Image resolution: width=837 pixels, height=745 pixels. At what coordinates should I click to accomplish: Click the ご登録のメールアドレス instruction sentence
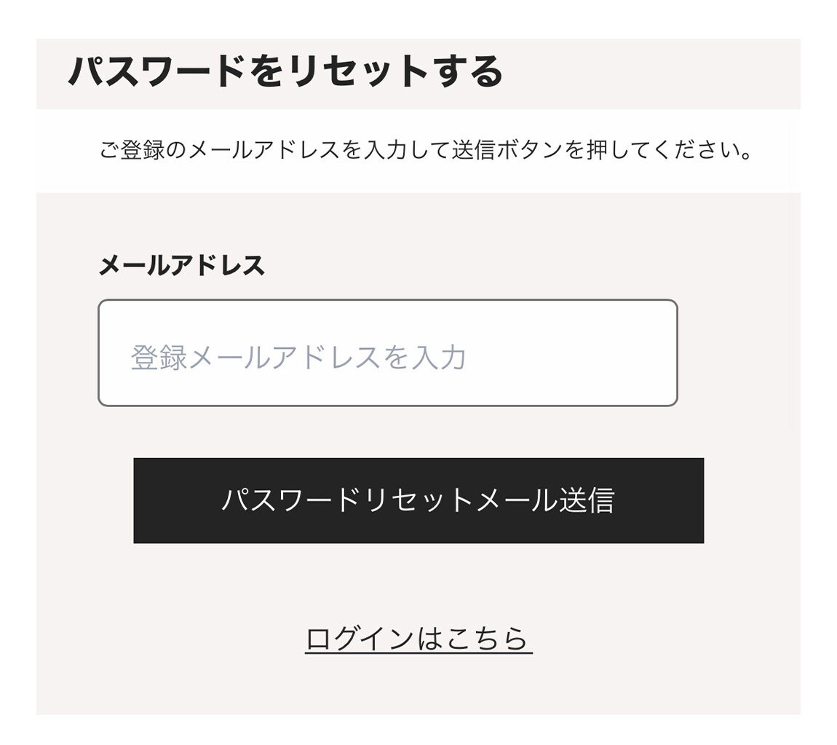426,150
